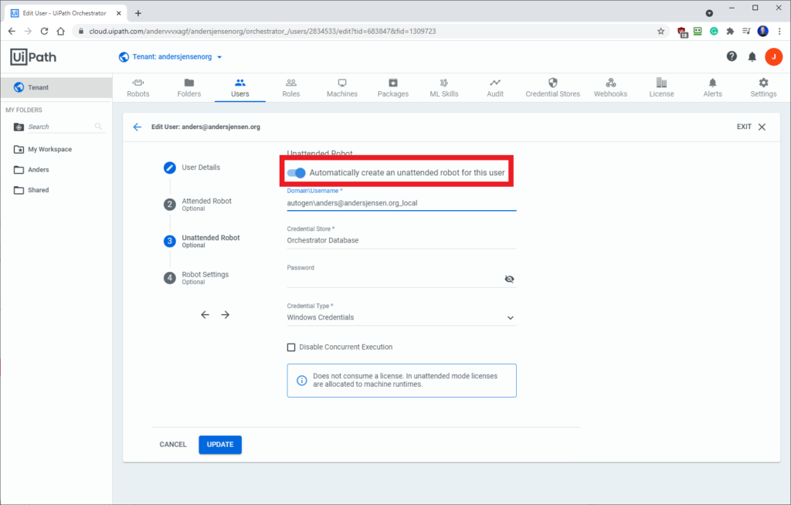Open the Machines section
791x505 pixels.
tap(342, 88)
